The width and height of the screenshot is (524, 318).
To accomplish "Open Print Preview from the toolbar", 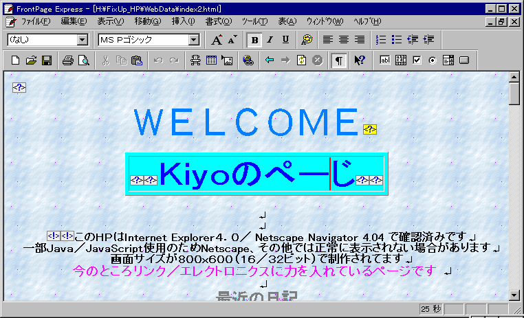I will point(83,60).
